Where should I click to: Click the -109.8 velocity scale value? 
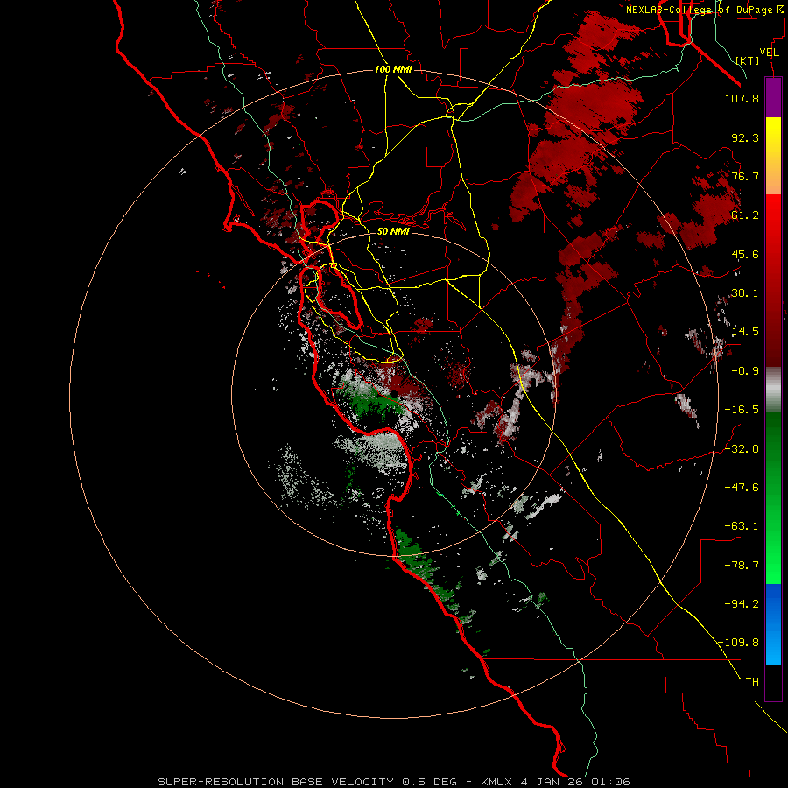[739, 643]
